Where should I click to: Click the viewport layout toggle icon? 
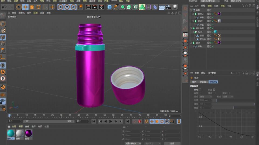180,13
